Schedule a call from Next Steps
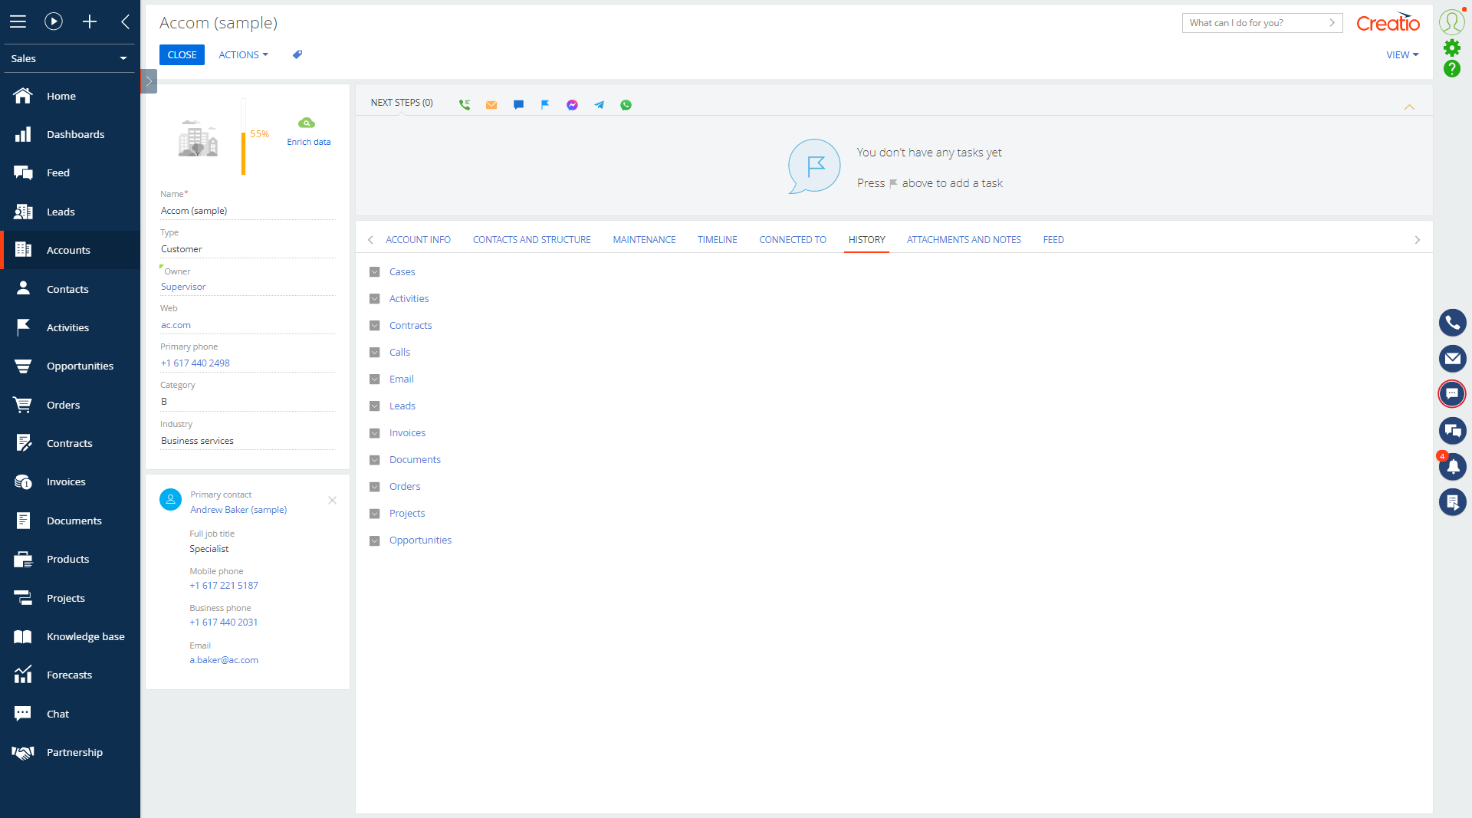1472x818 pixels. pyautogui.click(x=464, y=104)
